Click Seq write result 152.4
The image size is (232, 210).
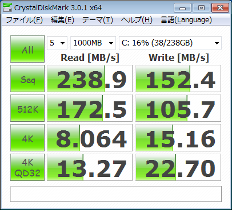click(178, 79)
